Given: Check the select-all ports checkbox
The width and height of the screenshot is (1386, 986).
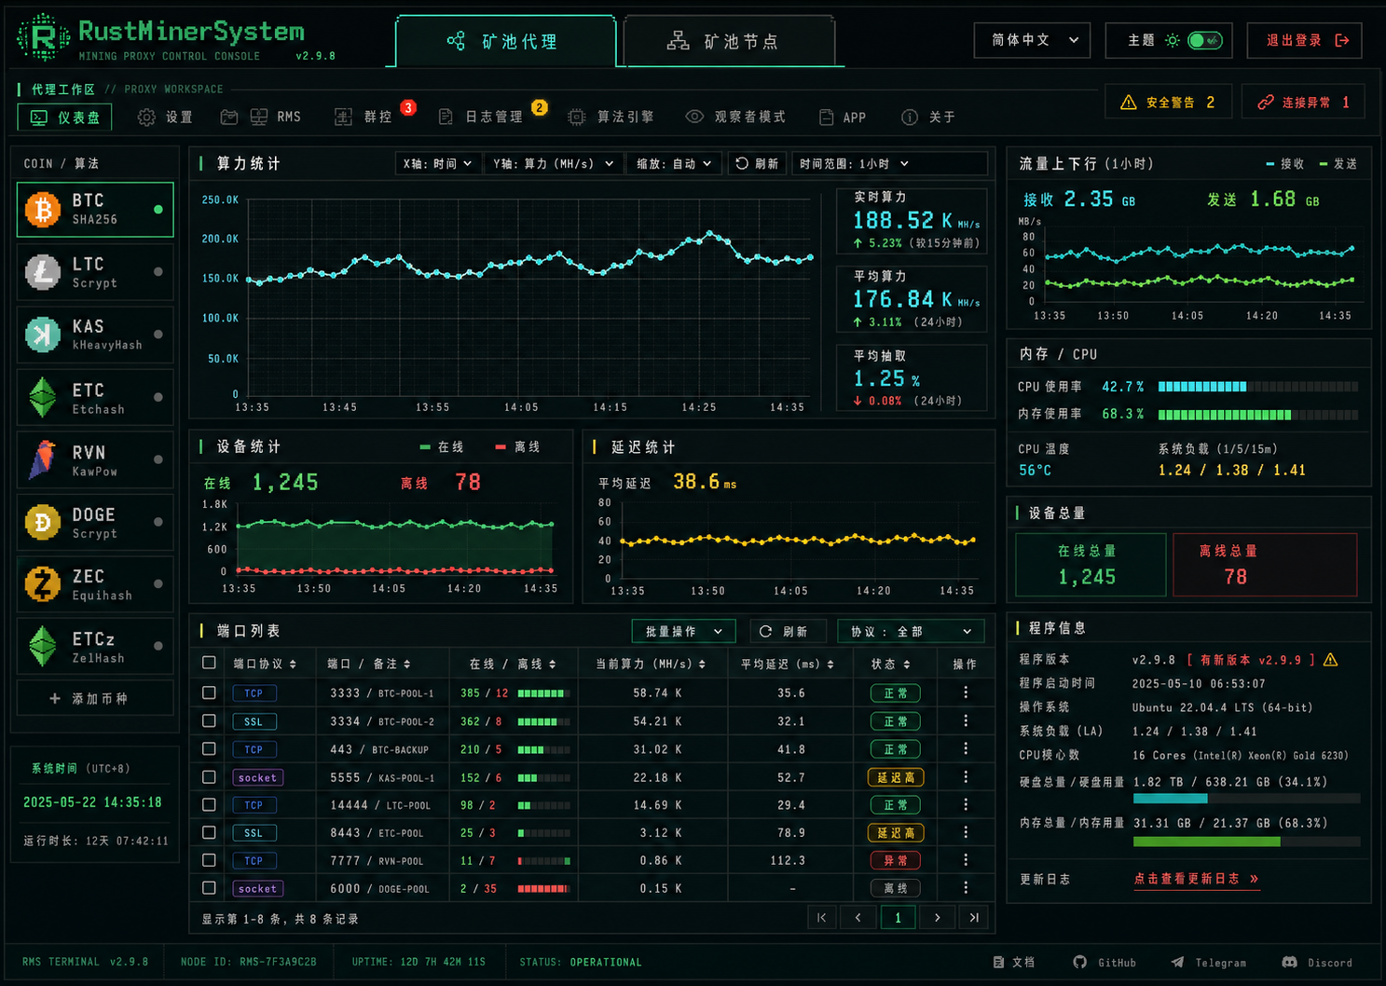Looking at the screenshot, I should (209, 663).
